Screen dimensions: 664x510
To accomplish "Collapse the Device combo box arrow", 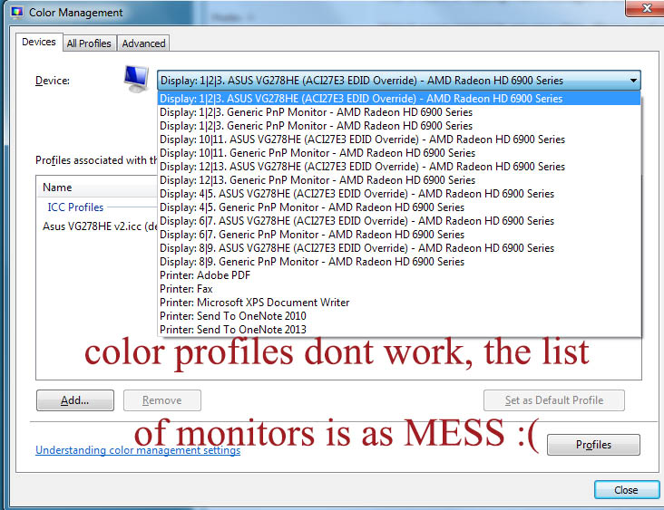I will (x=633, y=81).
